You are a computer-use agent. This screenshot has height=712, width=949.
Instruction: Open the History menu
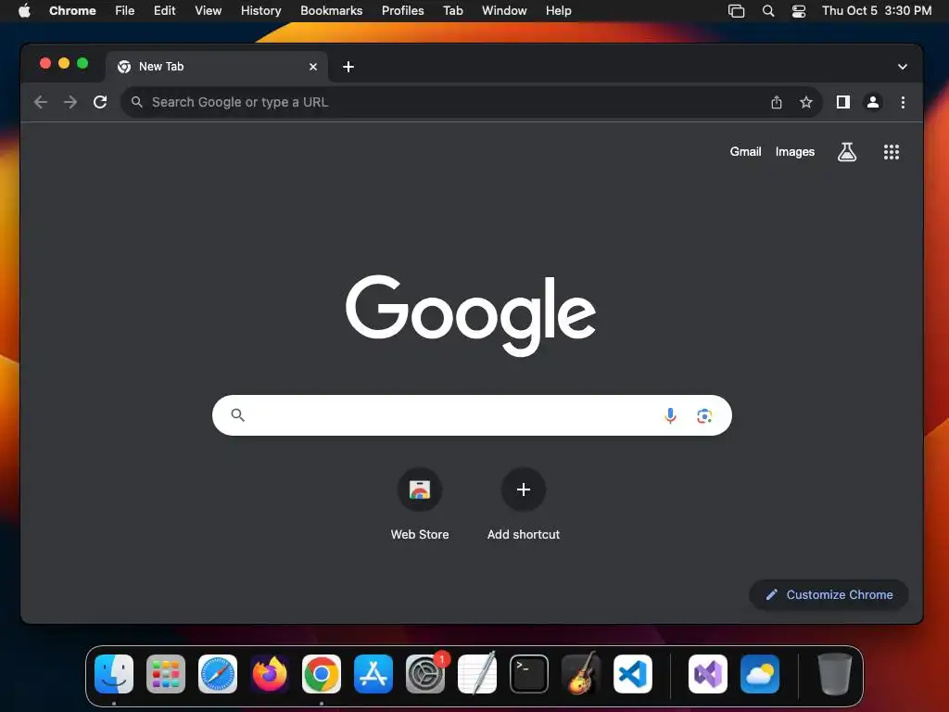(260, 10)
